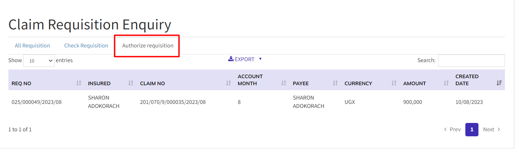This screenshot has width=515, height=149.
Task: Open the Check Requisition tab
Action: coord(86,45)
